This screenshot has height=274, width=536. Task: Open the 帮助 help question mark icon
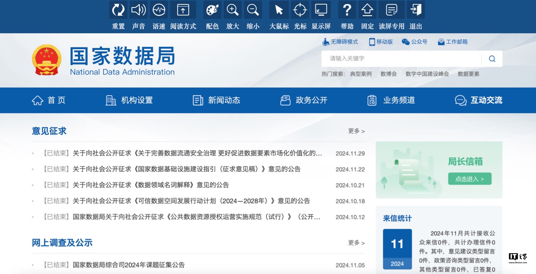pos(347,10)
